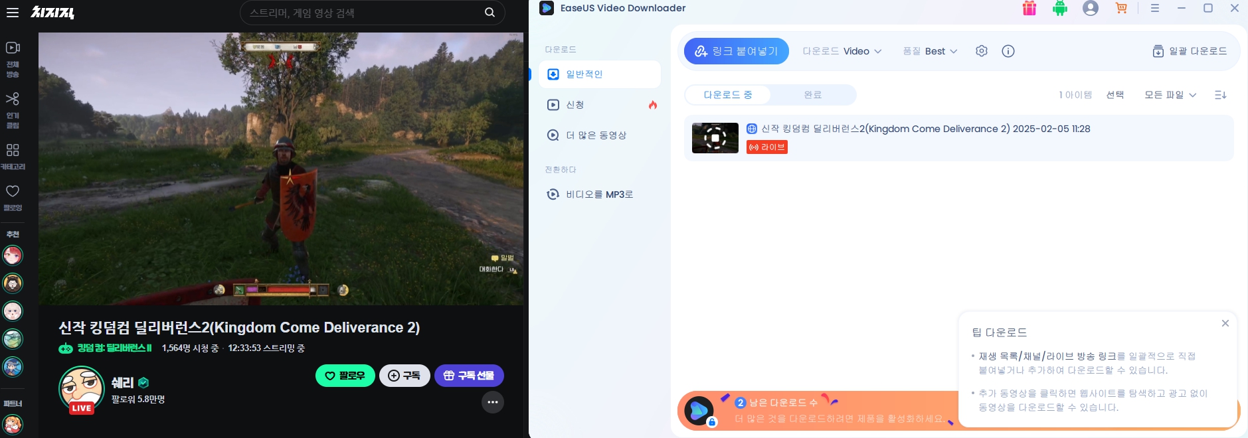Viewport: 1248px width, 438px height.
Task: Open the EaseUS hamburger menu icon
Action: coord(1155,9)
